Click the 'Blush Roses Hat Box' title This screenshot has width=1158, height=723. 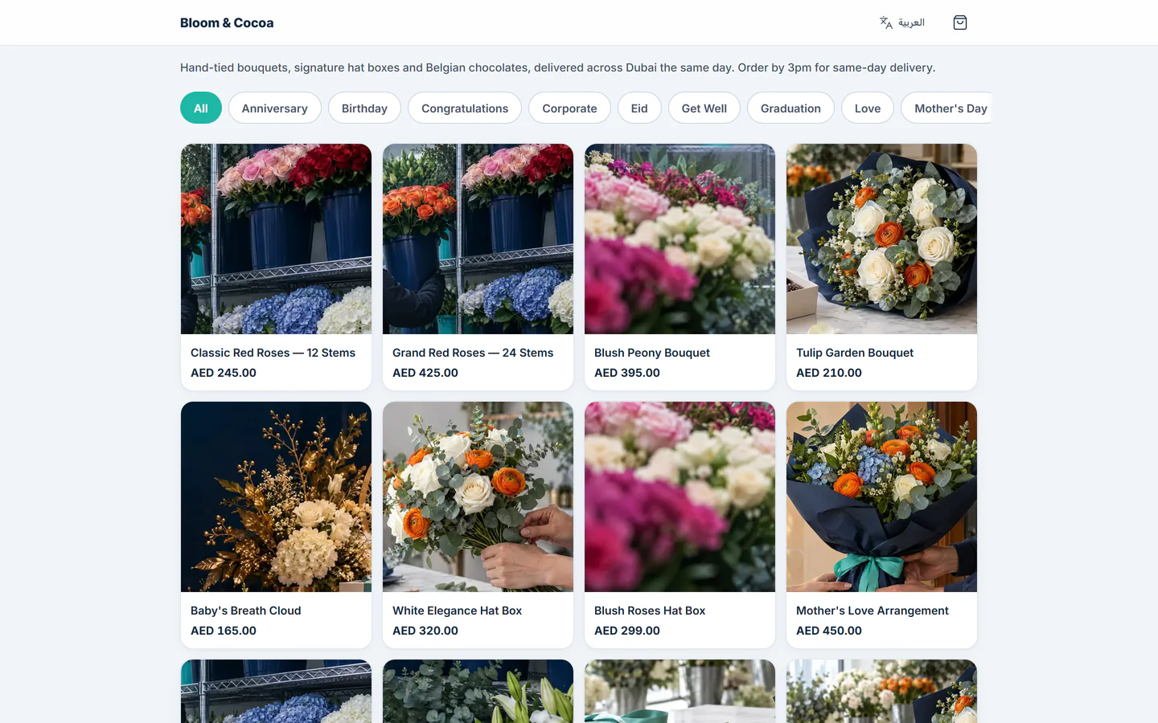click(x=650, y=611)
